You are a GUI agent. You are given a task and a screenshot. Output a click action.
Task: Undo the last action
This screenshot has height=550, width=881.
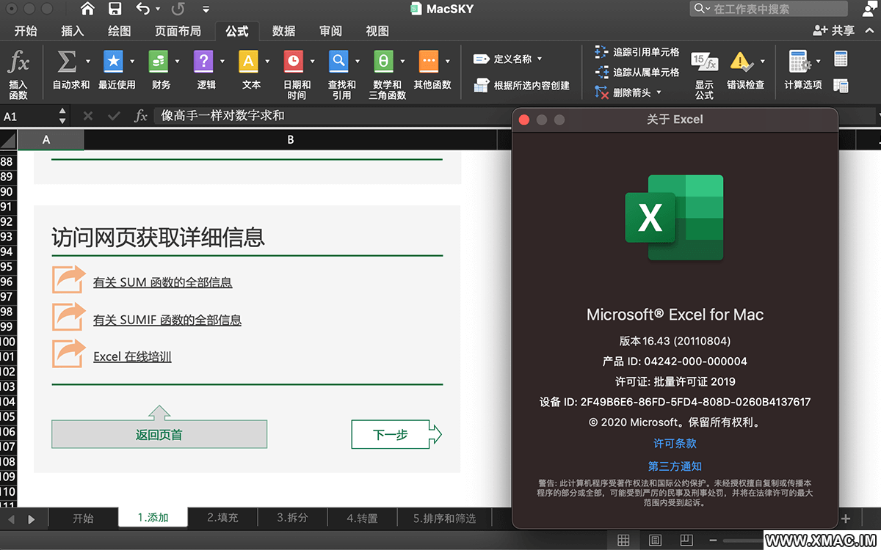click(x=142, y=9)
